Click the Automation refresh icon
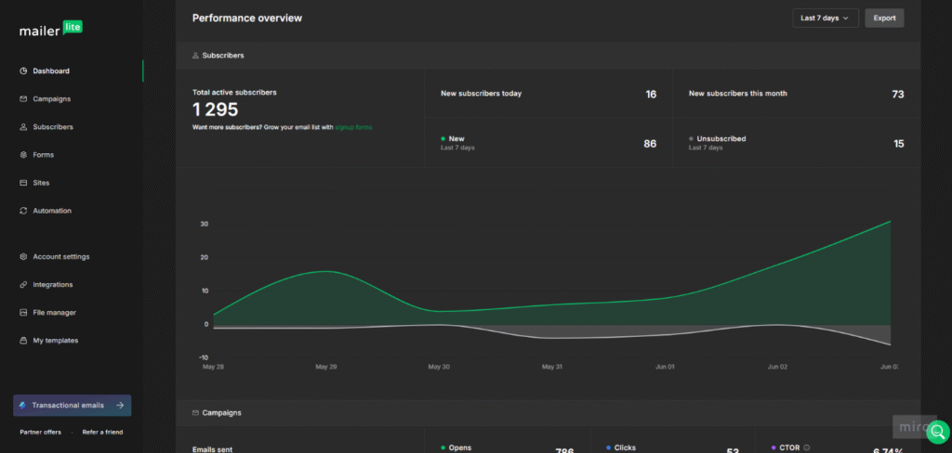This screenshot has width=952, height=453. (x=23, y=211)
